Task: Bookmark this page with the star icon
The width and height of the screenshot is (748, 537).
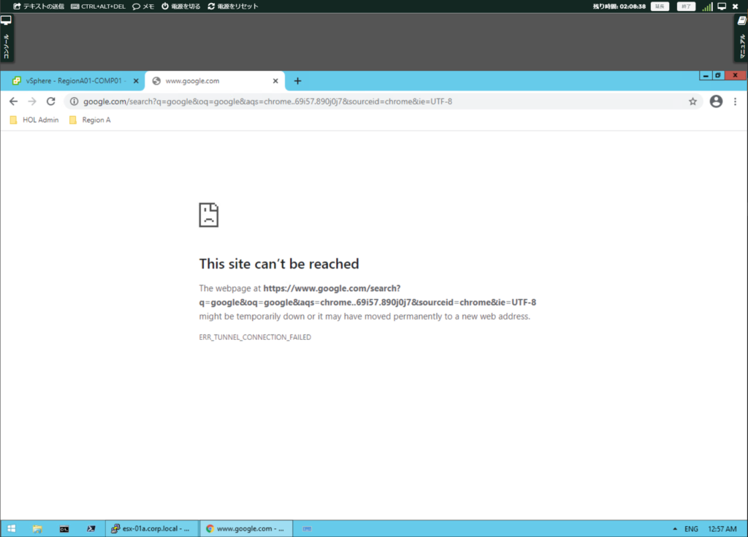Action: tap(692, 101)
